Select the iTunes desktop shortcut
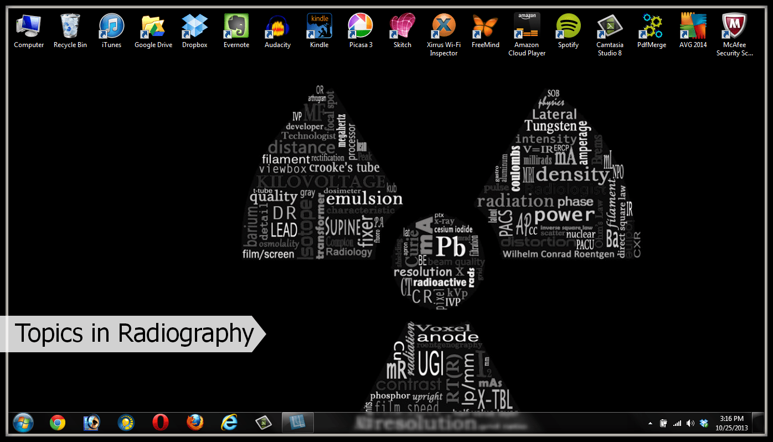Viewport: 773px width, 442px height. click(112, 30)
